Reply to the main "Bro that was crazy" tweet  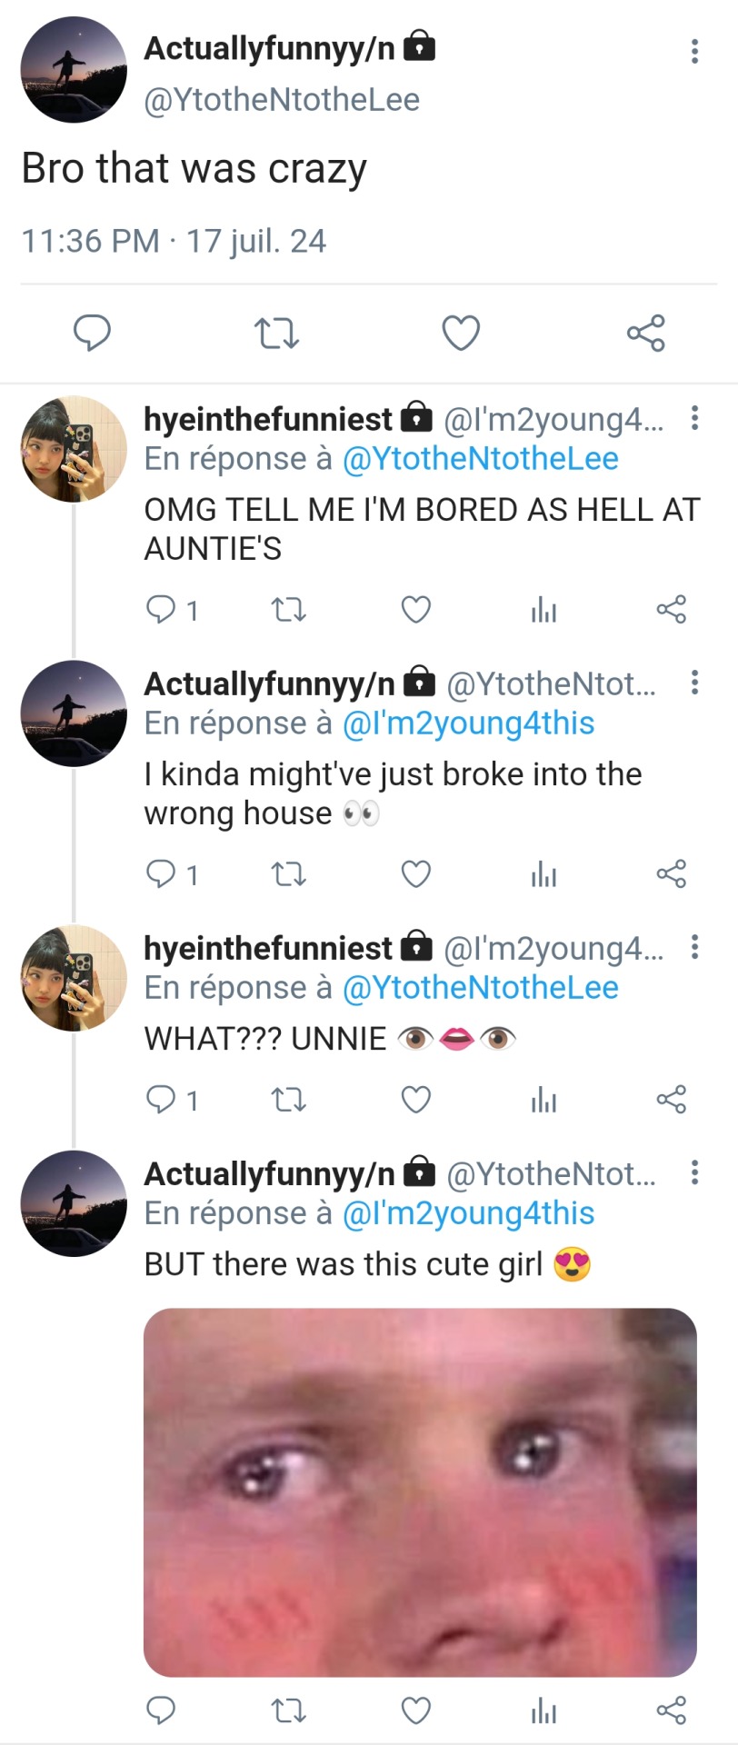coord(92,333)
